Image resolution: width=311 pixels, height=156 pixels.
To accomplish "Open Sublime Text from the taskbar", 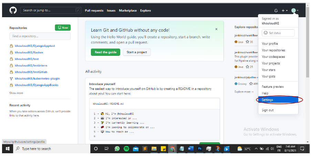I will pyautogui.click(x=145, y=149).
